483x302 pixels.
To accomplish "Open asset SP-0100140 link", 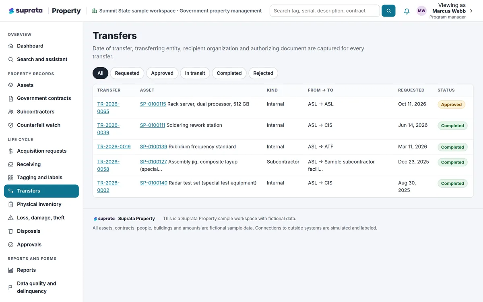I will point(154,183).
